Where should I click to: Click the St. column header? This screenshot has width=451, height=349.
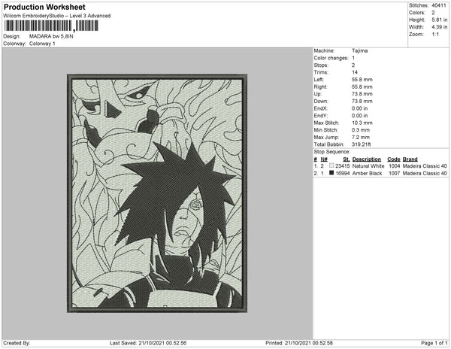(x=347, y=159)
